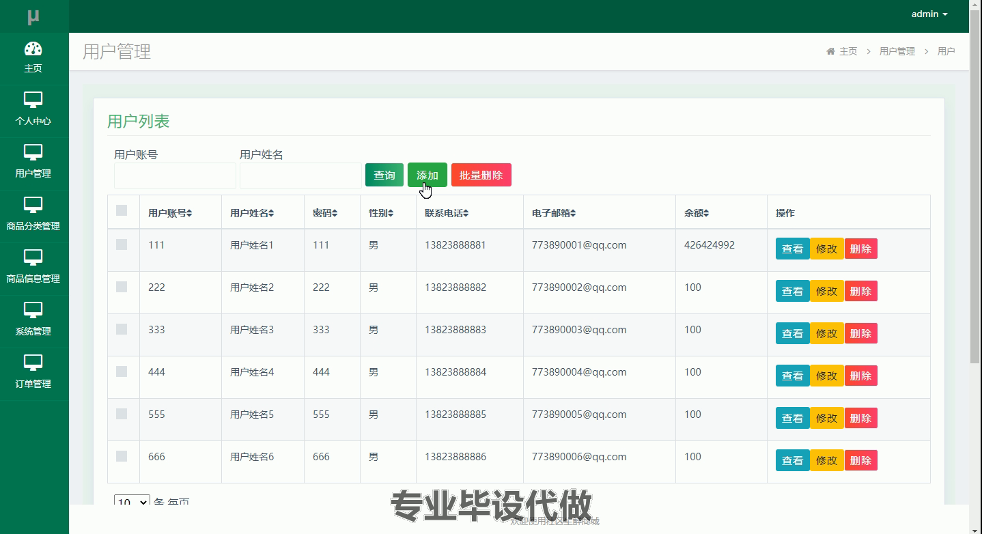982x534 pixels.
Task: Click 查看 for user 333
Action: 792,333
